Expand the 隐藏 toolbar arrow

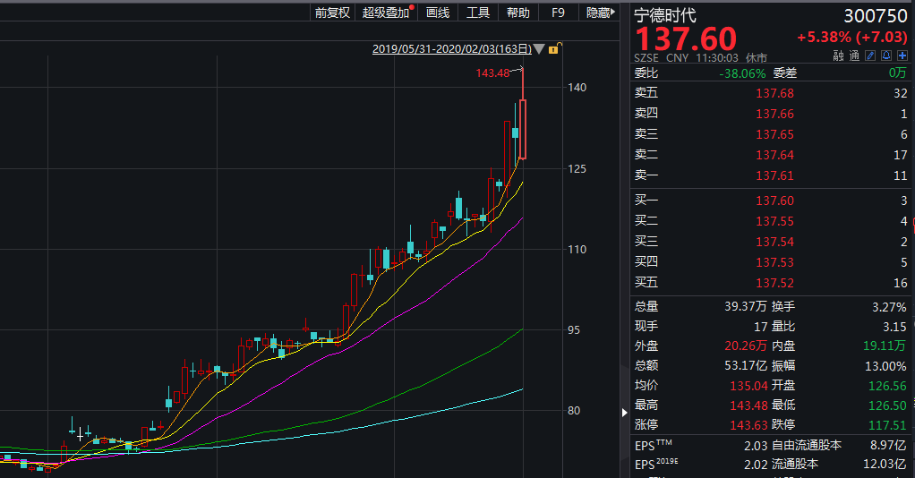[601, 13]
